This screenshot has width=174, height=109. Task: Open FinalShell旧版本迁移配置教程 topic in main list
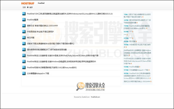click(52, 68)
